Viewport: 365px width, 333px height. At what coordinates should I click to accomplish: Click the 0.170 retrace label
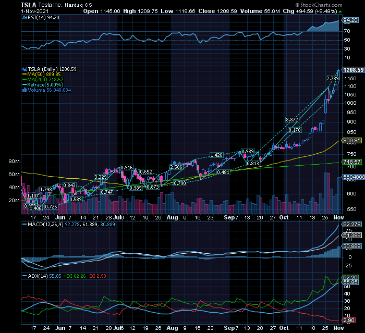[x=295, y=130]
